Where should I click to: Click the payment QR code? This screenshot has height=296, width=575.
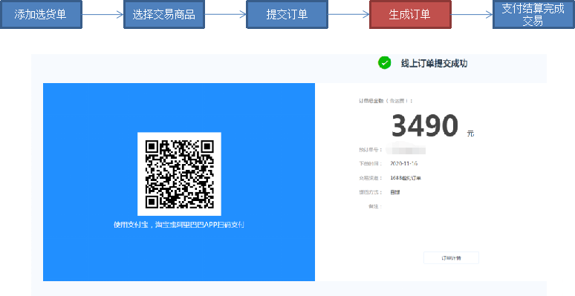tap(179, 174)
